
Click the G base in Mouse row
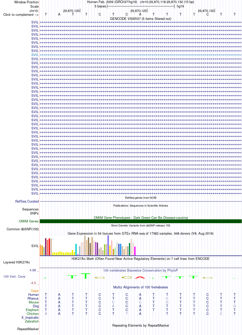tap(167, 302)
